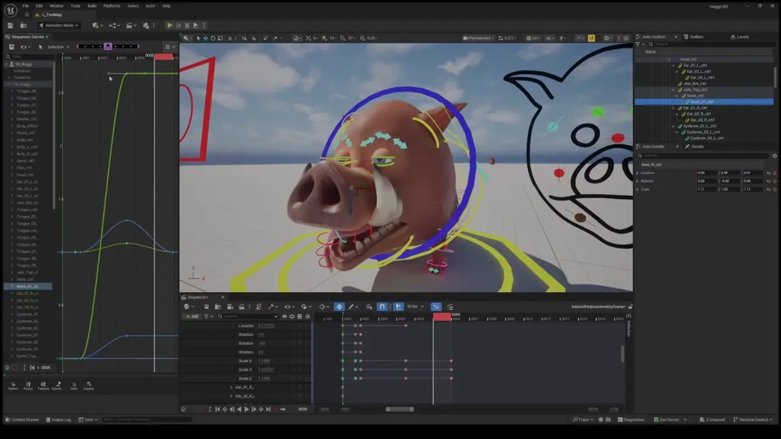Click the Add track button in Sequencer
The width and height of the screenshot is (781, 439).
(x=192, y=316)
